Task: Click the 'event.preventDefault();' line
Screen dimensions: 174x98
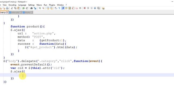Action: coord(31,65)
